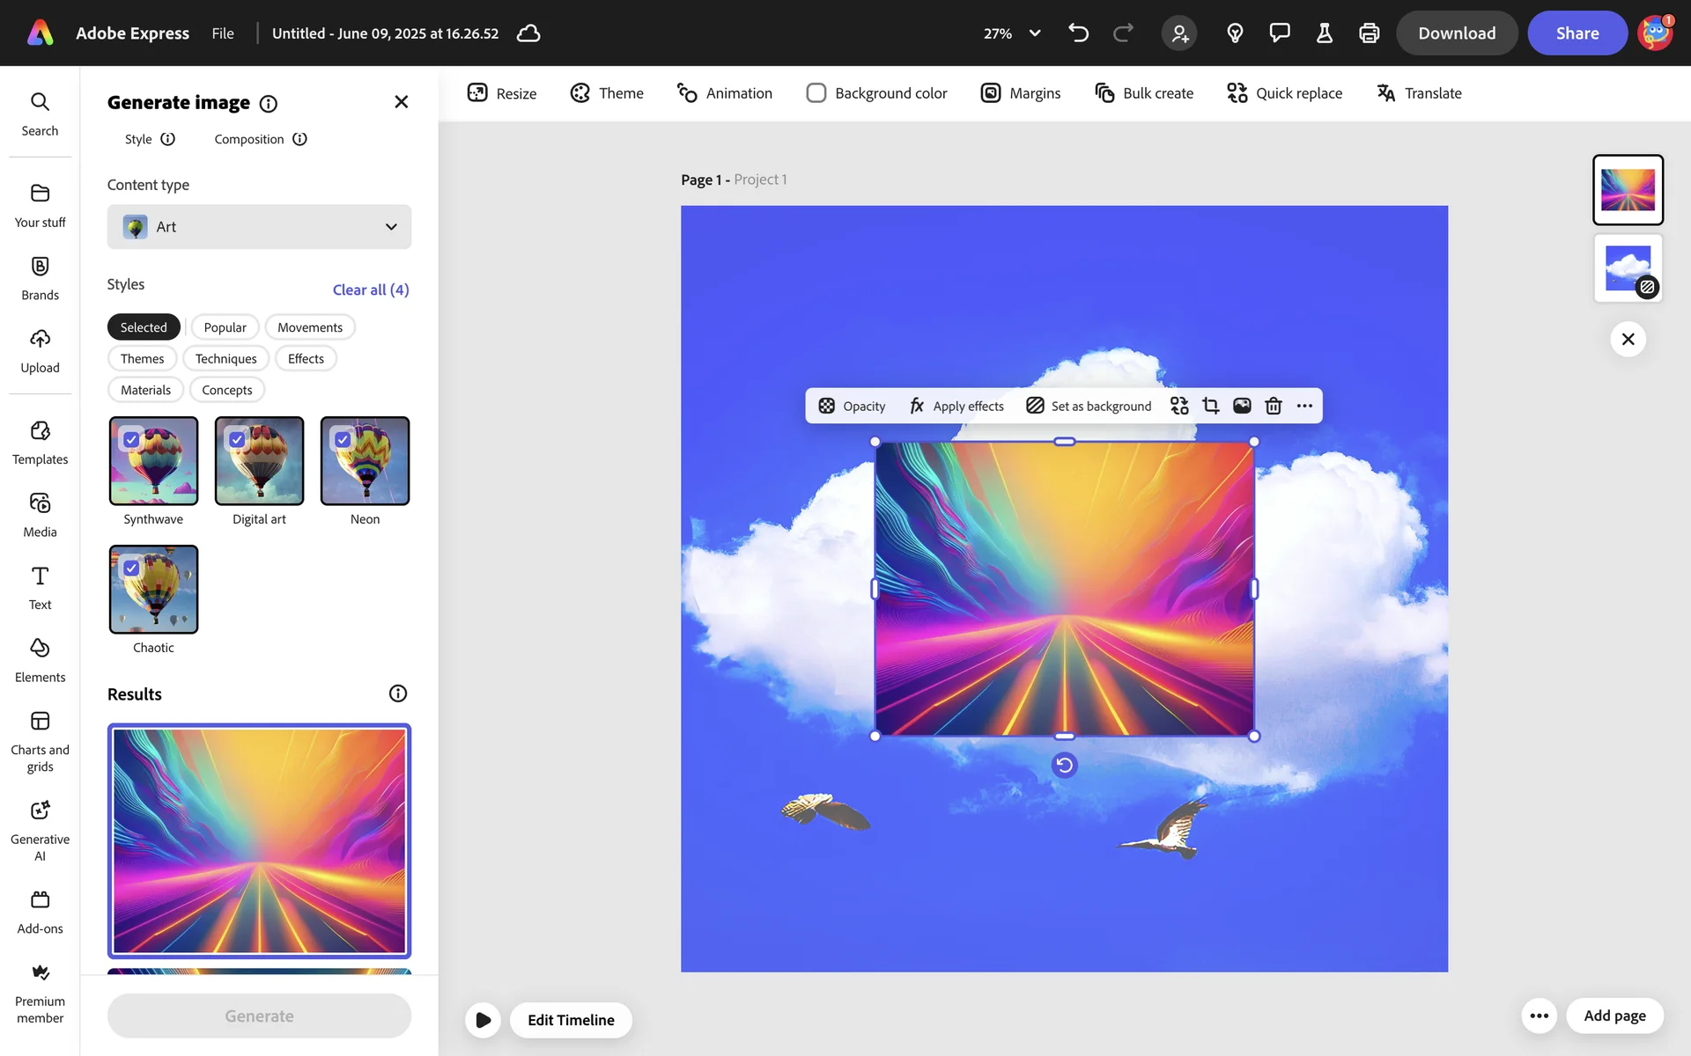
Task: Uncheck the Chaotic style checkbox
Action: (x=131, y=568)
